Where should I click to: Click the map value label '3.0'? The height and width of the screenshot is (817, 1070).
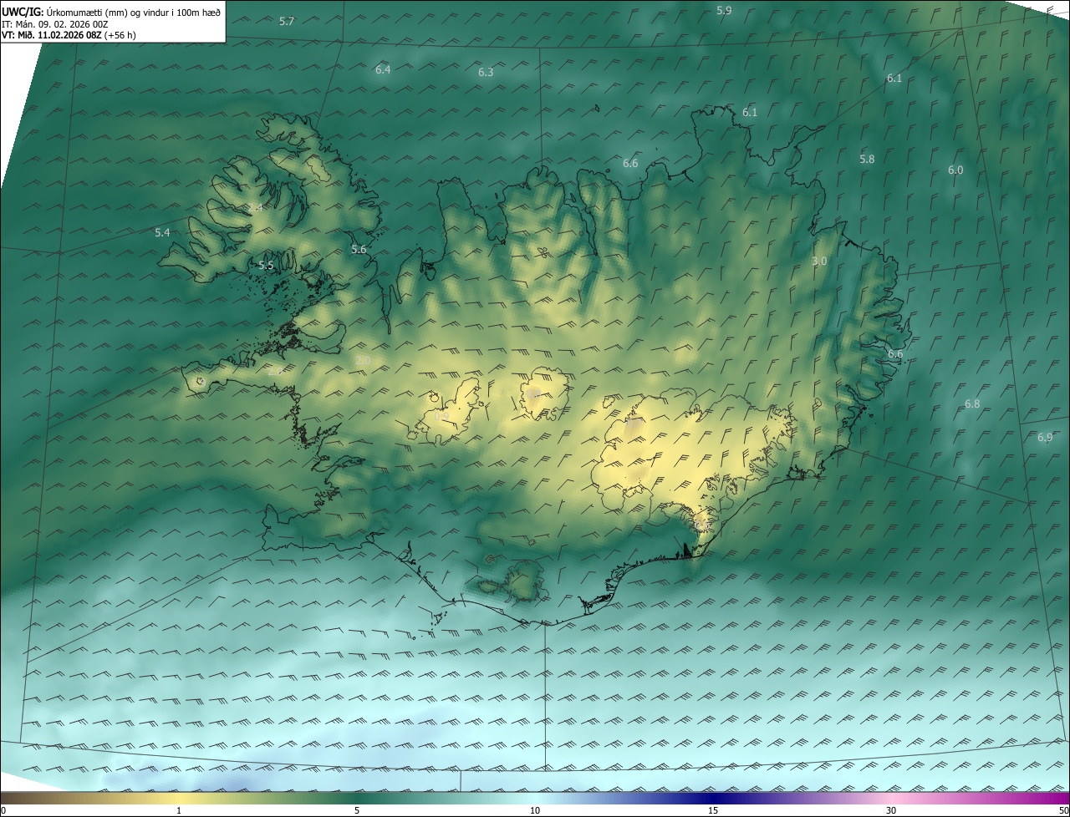pos(819,261)
